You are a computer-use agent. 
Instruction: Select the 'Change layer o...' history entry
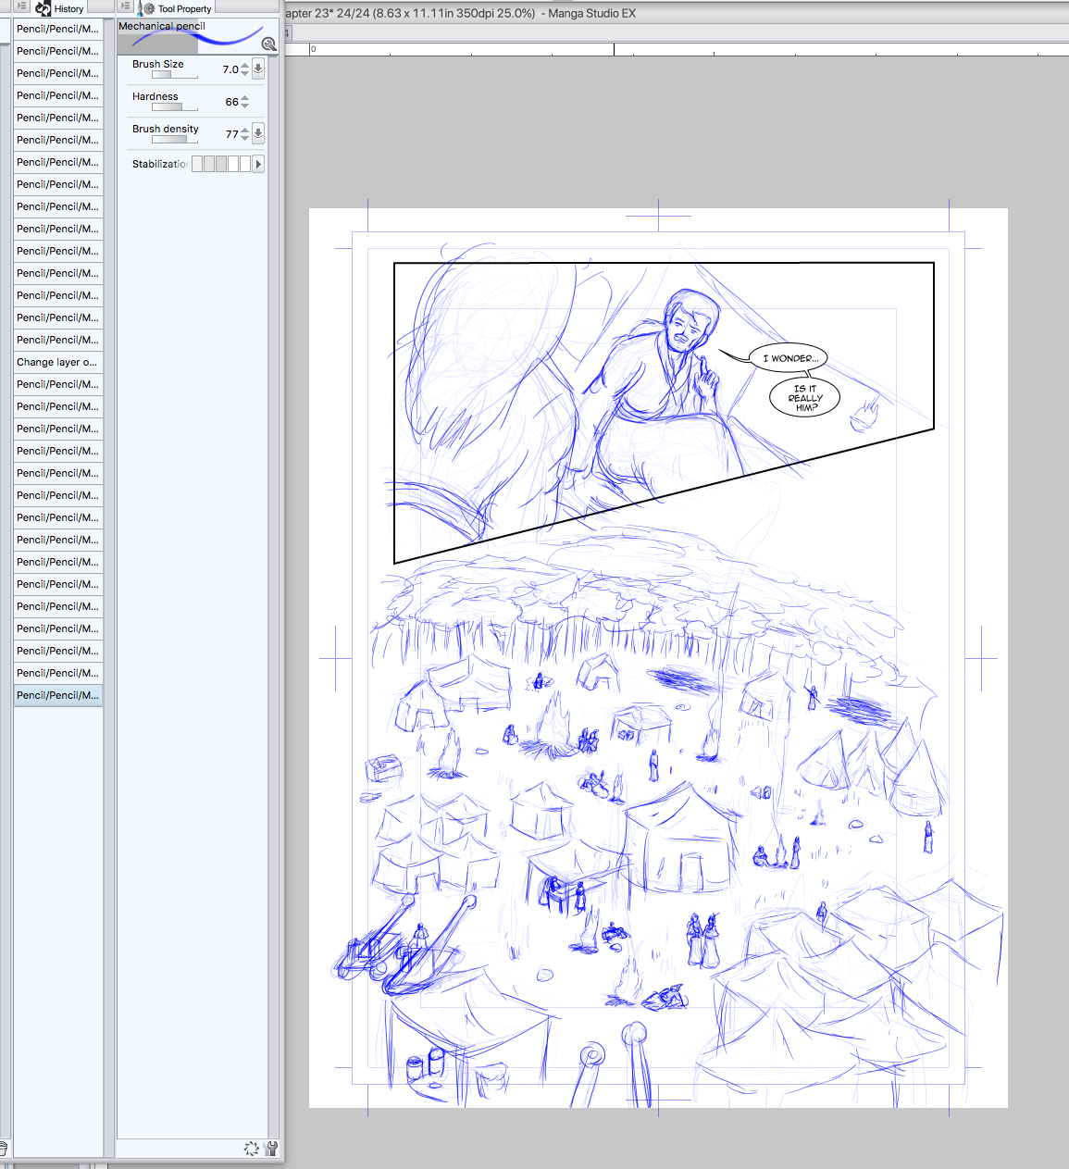(57, 362)
